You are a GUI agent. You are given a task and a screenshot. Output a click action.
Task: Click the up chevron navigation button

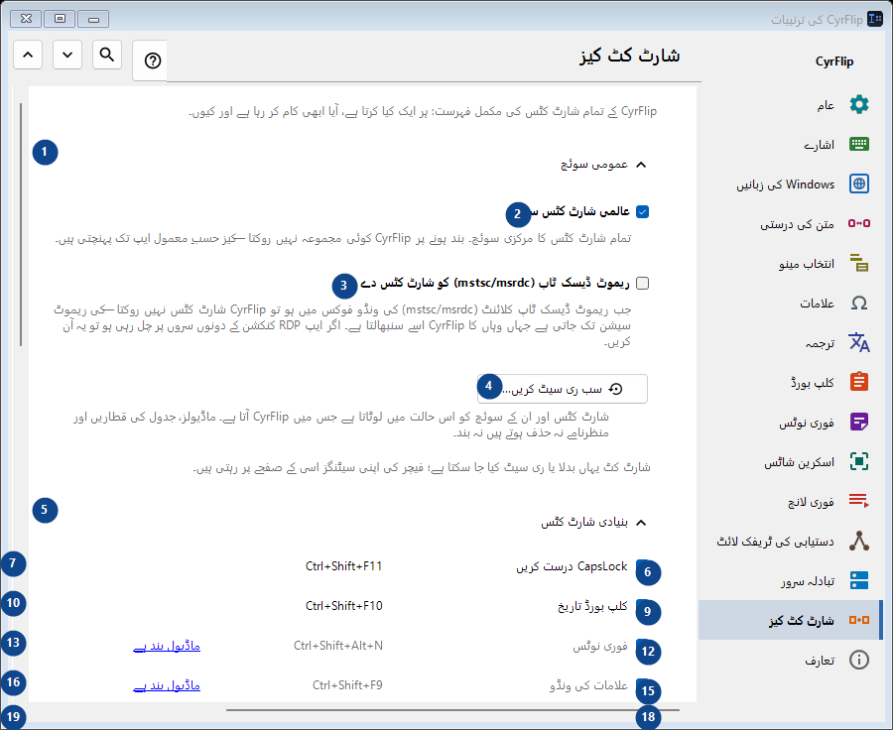point(28,56)
